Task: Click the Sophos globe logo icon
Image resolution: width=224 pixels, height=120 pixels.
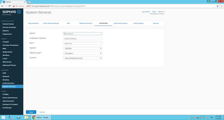Action: (19, 12)
